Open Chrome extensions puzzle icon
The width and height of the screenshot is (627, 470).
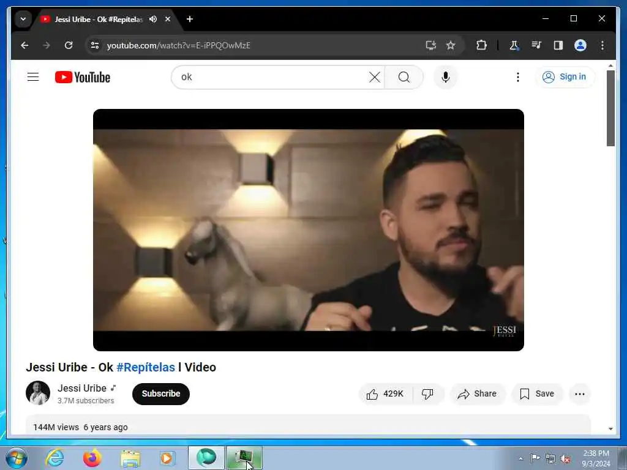481,45
